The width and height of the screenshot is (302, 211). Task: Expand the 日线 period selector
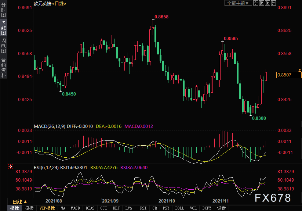coord(19,202)
